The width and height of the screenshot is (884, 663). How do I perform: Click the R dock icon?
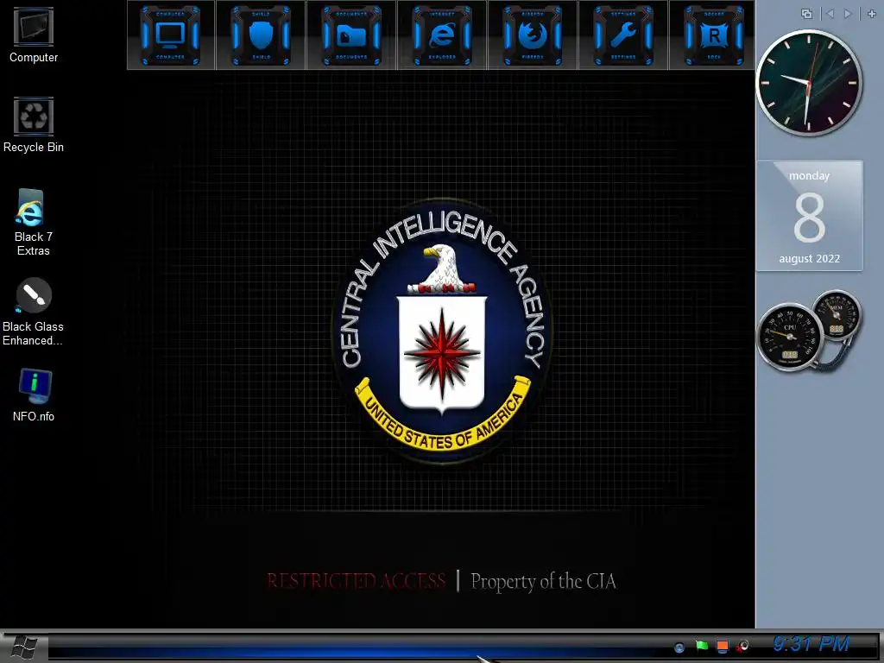(714, 35)
